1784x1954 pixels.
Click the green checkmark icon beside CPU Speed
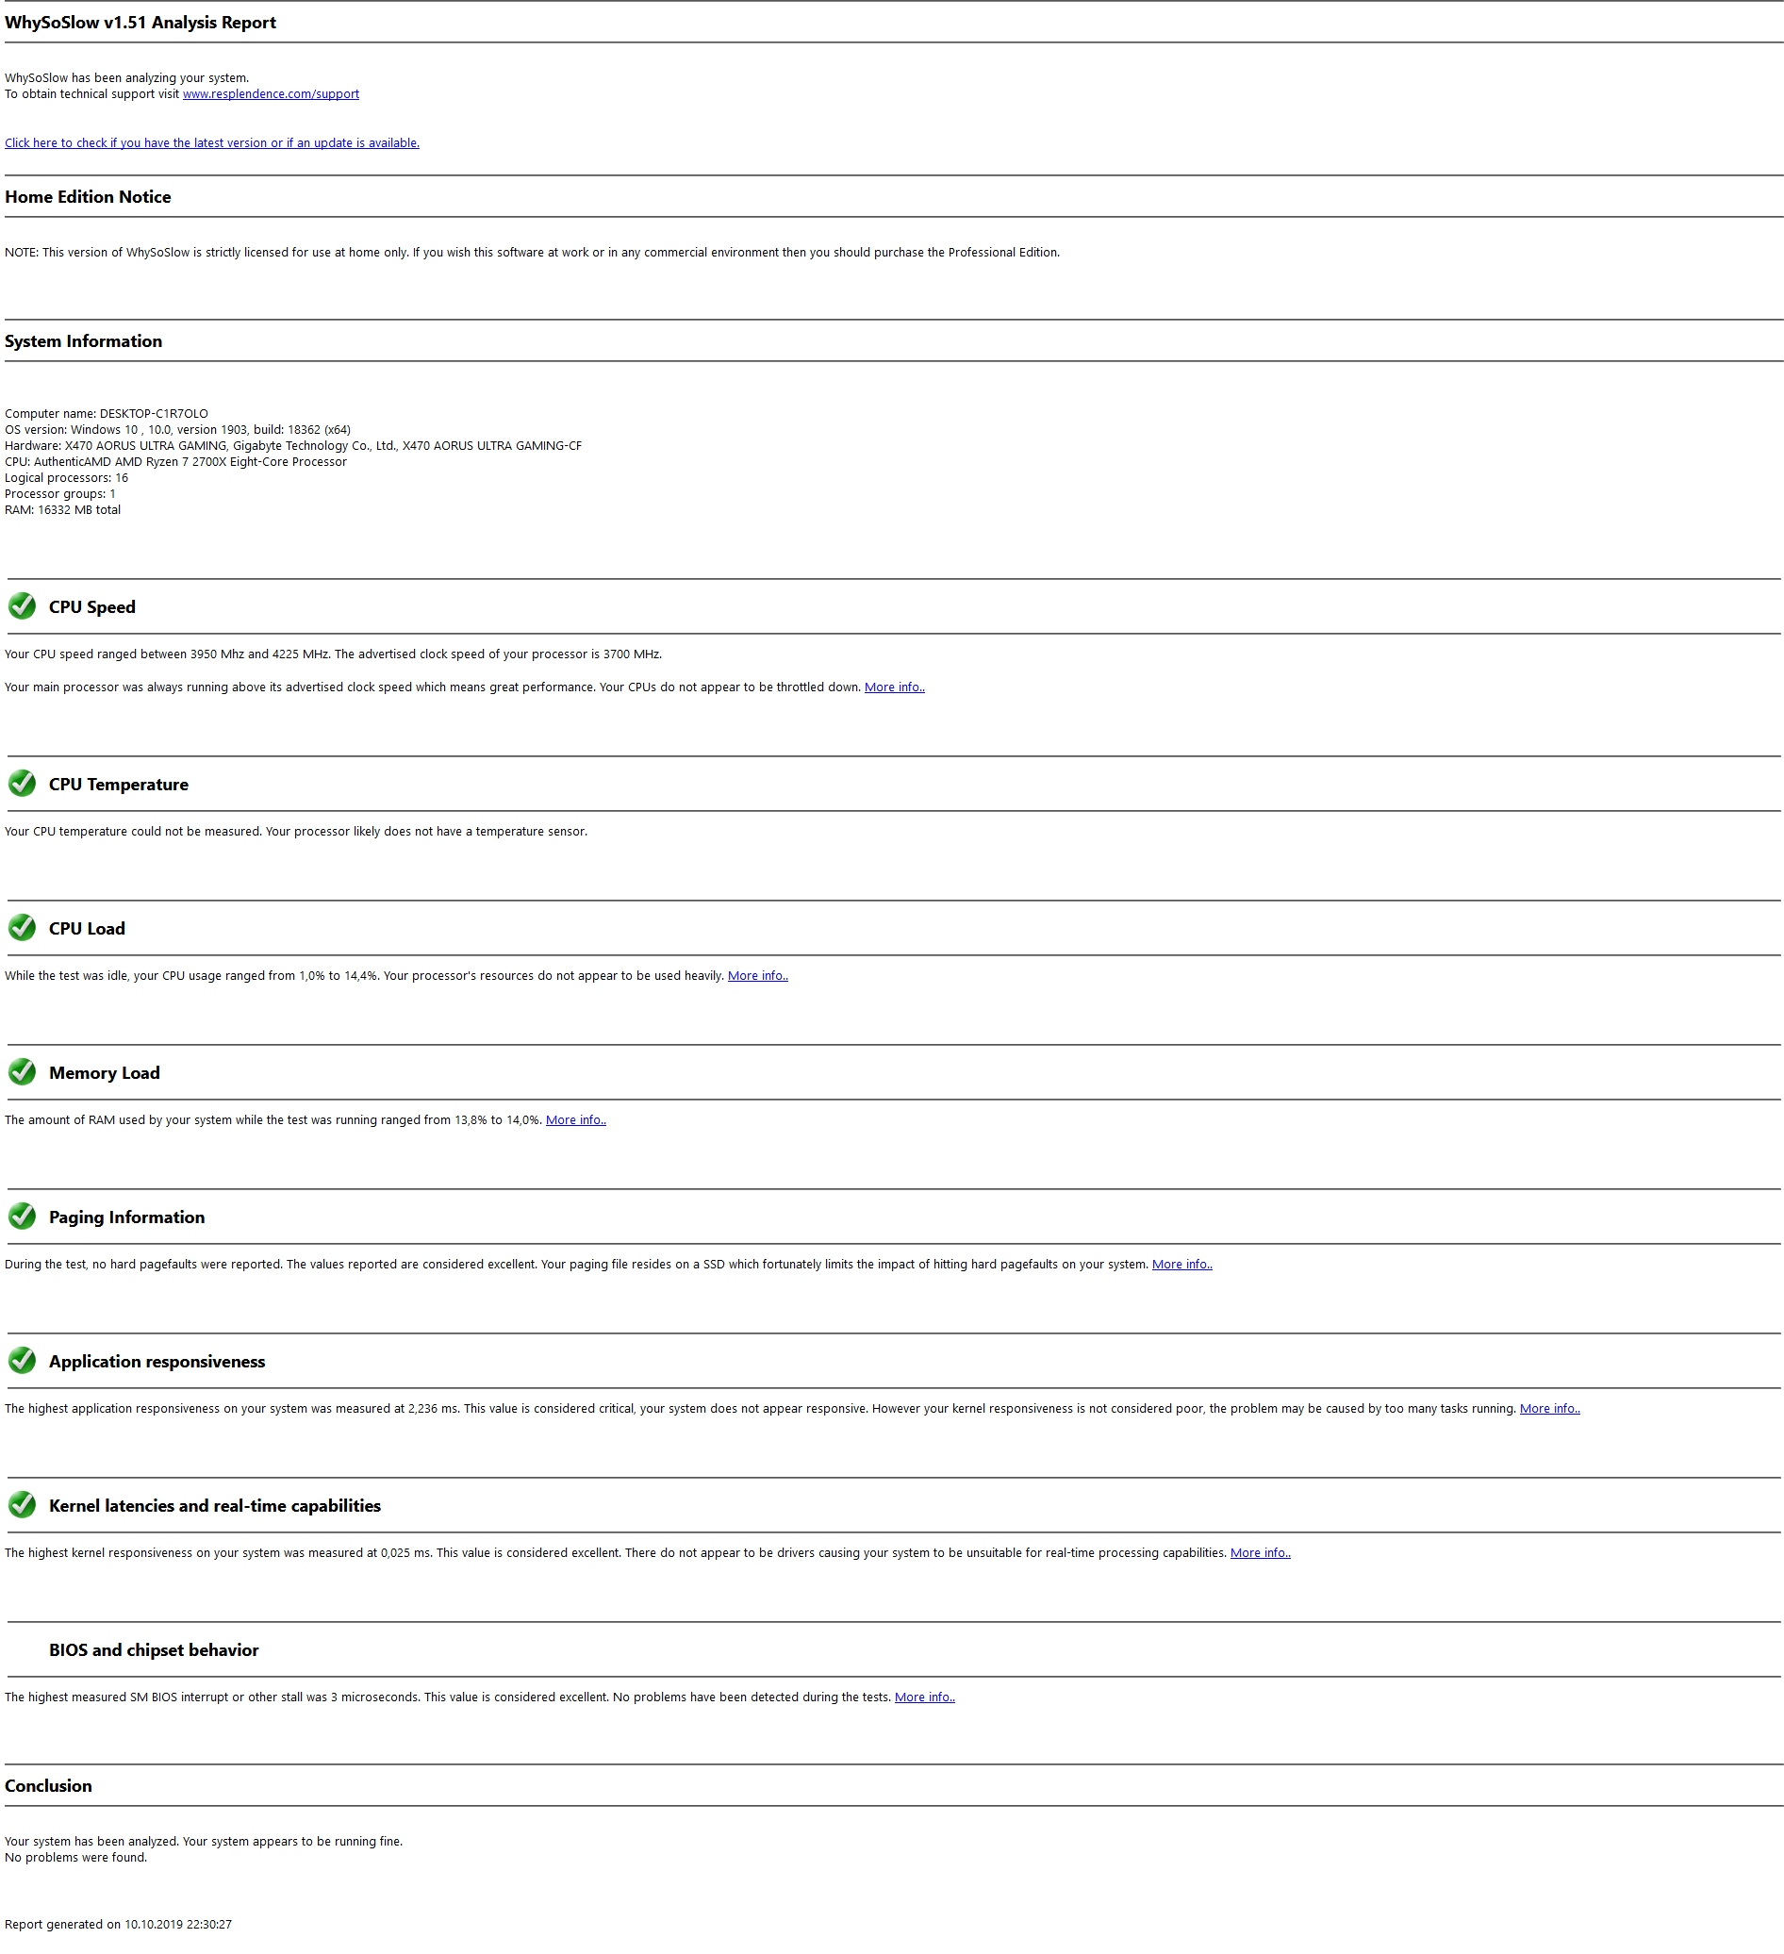click(x=22, y=606)
